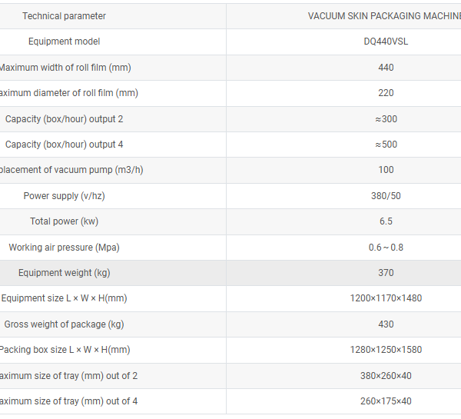
Task: Select the "Maximum width of roll film" label
Action: pyautogui.click(x=65, y=68)
